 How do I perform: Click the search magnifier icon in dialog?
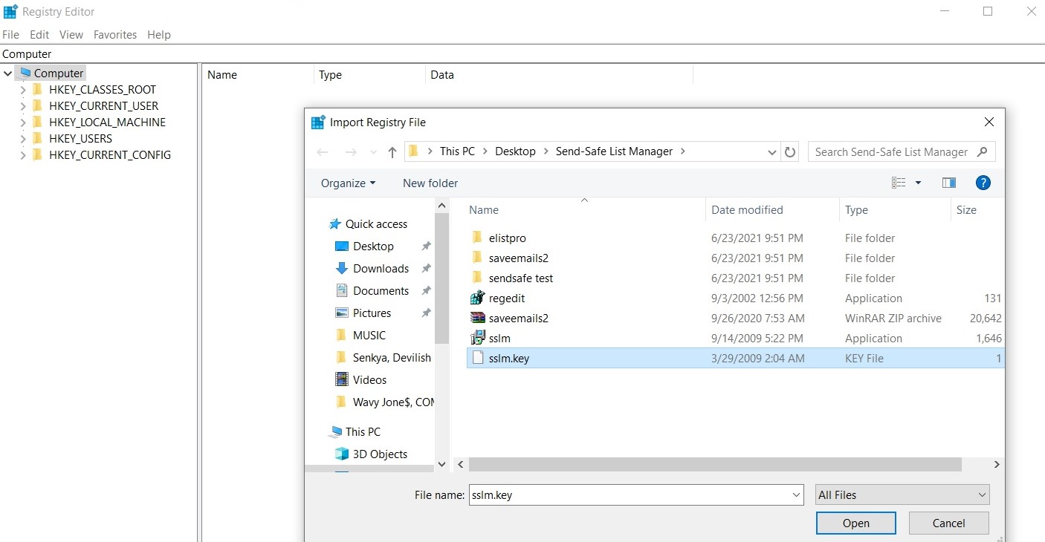click(x=983, y=151)
